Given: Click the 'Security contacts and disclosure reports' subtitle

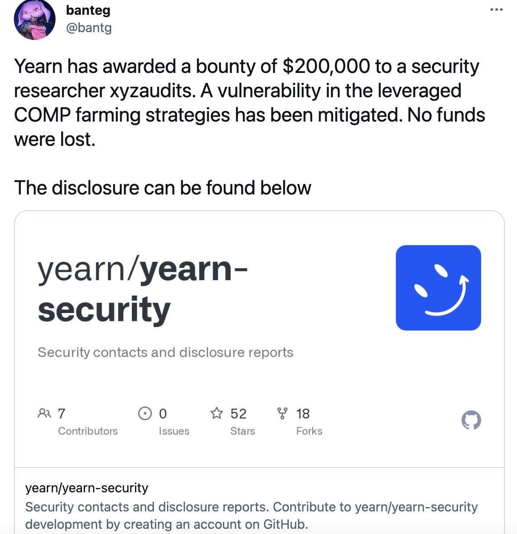Looking at the screenshot, I should click(x=165, y=352).
